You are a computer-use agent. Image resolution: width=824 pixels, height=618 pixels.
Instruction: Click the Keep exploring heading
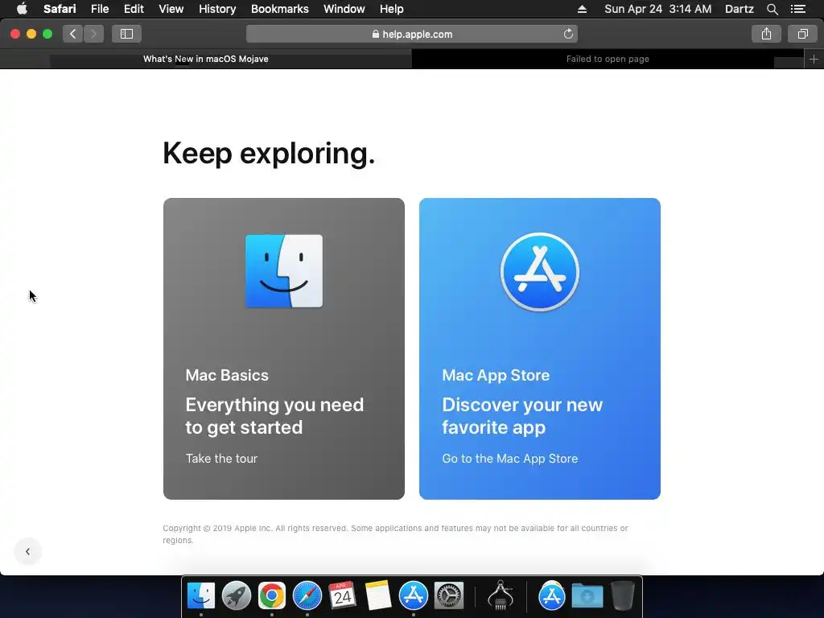(x=269, y=154)
